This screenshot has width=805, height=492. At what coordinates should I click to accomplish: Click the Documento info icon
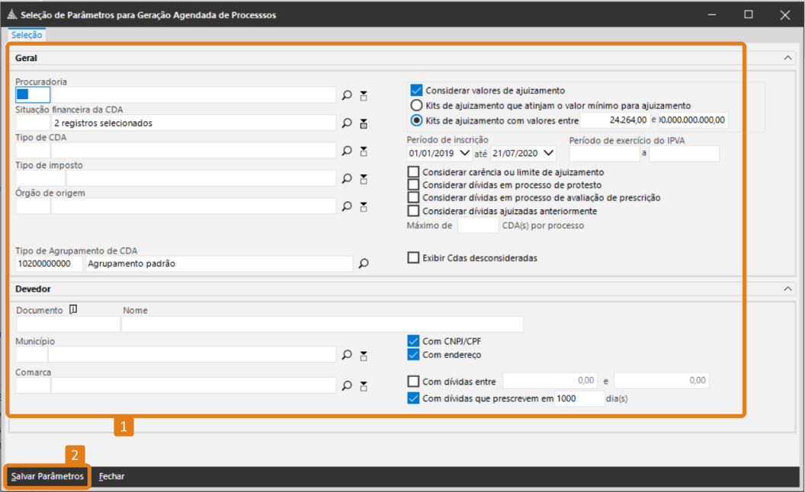click(x=73, y=309)
